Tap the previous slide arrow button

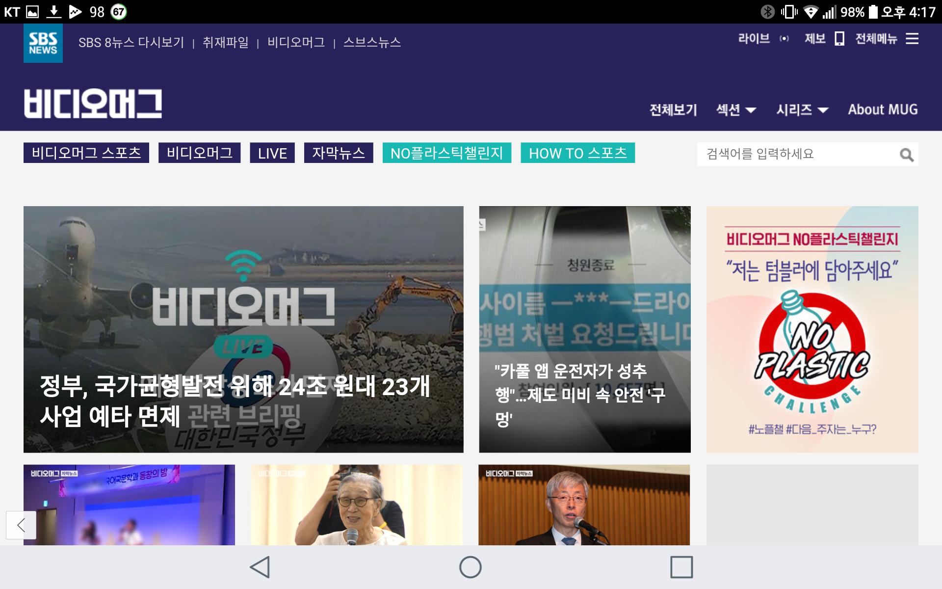(x=21, y=525)
